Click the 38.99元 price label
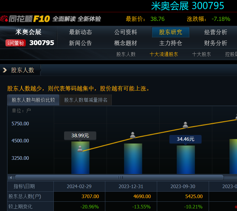 pyautogui.click(x=80, y=136)
